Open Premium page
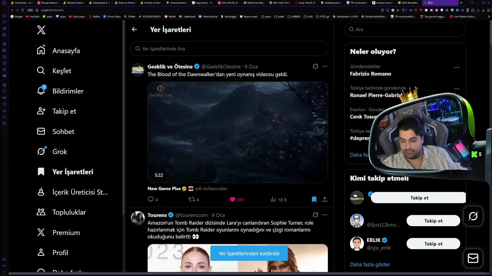This screenshot has height=276, width=492. pyautogui.click(x=58, y=233)
